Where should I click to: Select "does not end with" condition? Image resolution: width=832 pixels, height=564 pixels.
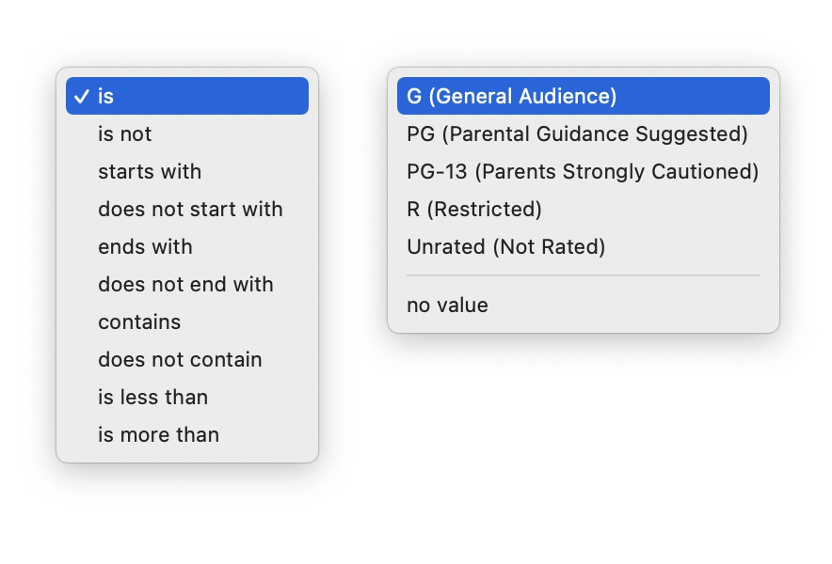(185, 284)
